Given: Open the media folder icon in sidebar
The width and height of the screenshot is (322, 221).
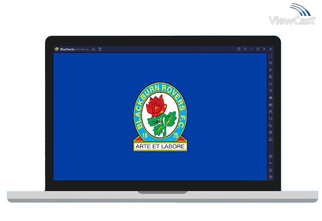Looking at the screenshot, I should point(271,119).
